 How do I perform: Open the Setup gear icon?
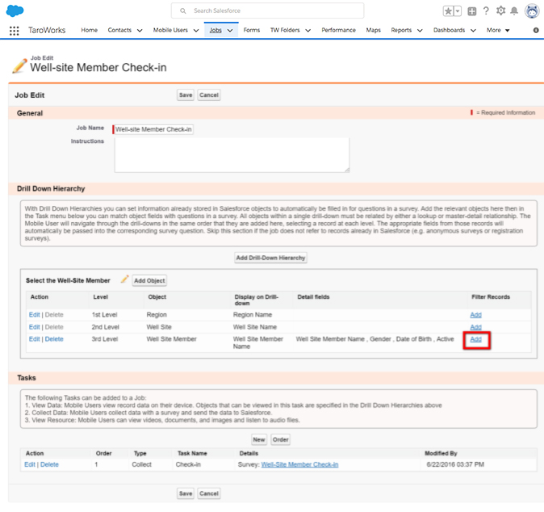(500, 10)
